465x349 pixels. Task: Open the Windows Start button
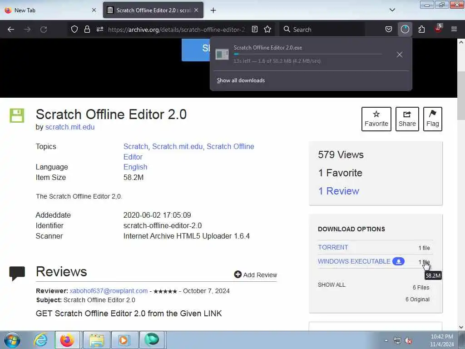[12, 340]
